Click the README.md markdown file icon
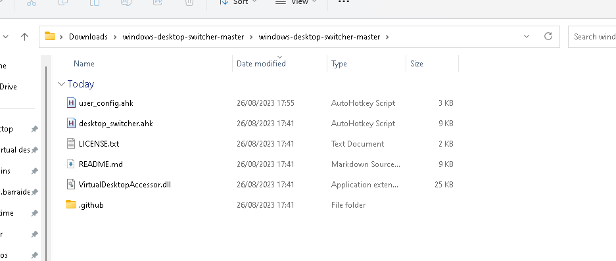Screen dimensions: 616x261 pos(71,164)
